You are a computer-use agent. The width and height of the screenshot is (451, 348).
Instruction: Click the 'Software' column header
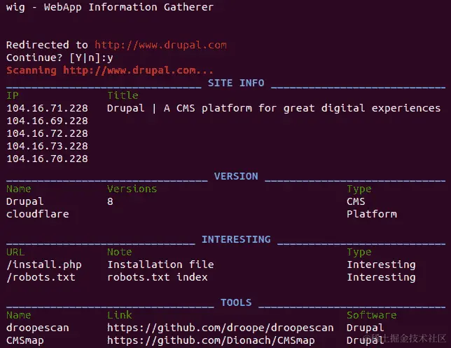372,315
